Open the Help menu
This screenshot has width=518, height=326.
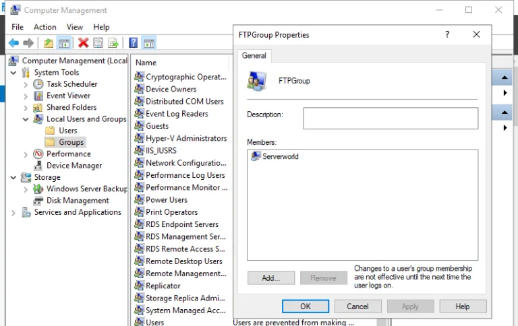[101, 27]
